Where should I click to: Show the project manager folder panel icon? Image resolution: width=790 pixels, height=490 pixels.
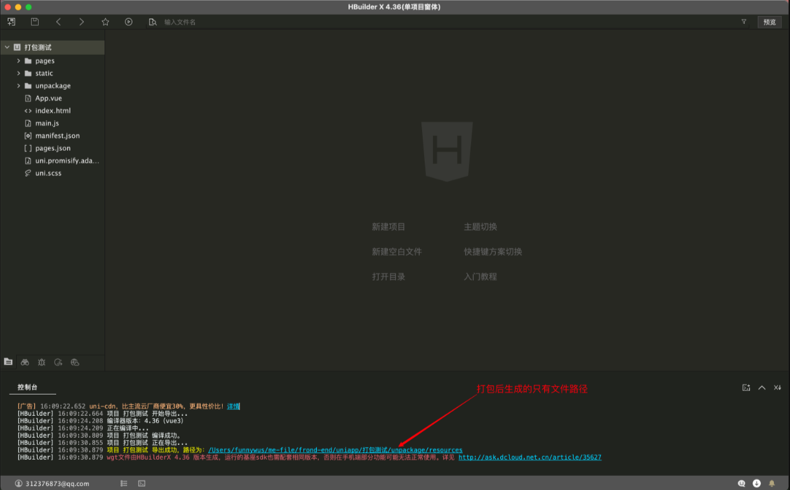[x=8, y=362]
